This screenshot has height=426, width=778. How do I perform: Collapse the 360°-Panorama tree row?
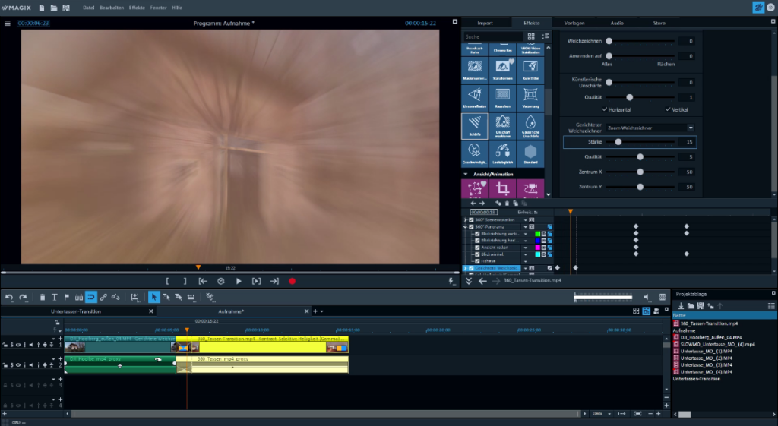click(466, 226)
